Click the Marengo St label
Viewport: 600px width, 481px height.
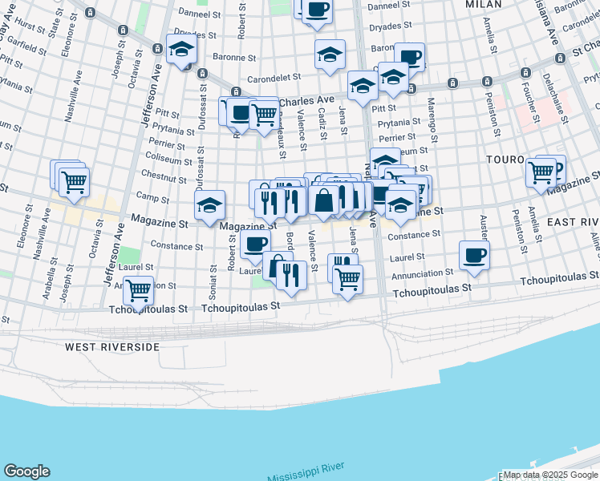[432, 120]
